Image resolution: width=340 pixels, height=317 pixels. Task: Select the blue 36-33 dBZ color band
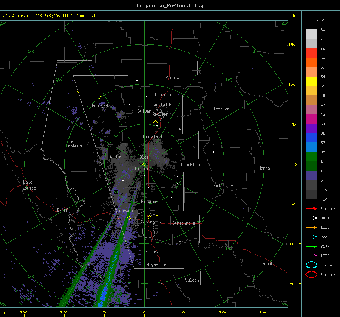click(x=311, y=138)
